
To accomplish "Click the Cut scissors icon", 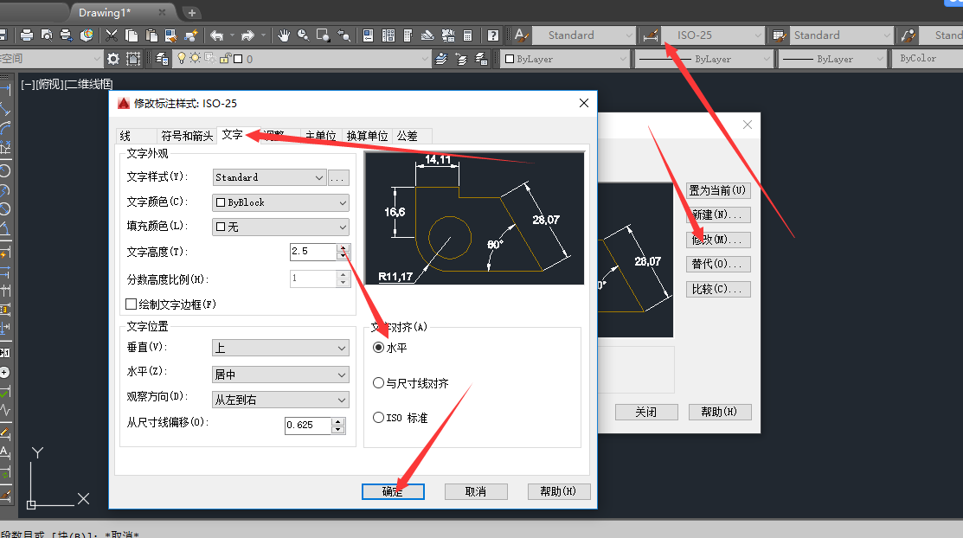I will click(111, 35).
